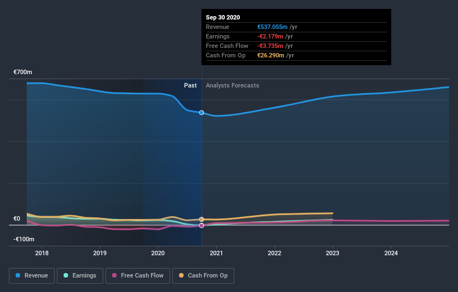This screenshot has width=458, height=292.
Task: Click the Analysts Forecasts label
Action: [233, 85]
